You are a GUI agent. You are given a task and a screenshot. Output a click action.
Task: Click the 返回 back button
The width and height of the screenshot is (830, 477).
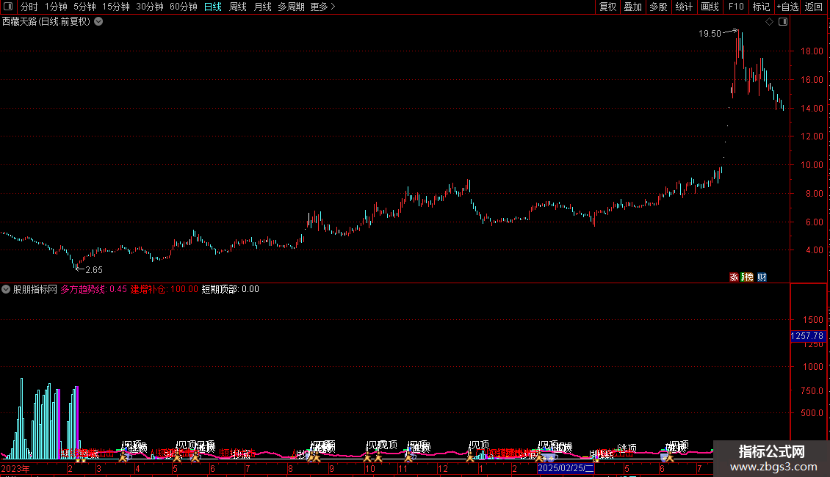(x=814, y=7)
